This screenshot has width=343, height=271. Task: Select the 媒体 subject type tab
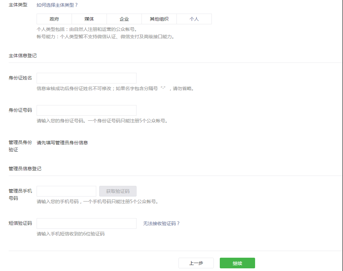(89, 19)
